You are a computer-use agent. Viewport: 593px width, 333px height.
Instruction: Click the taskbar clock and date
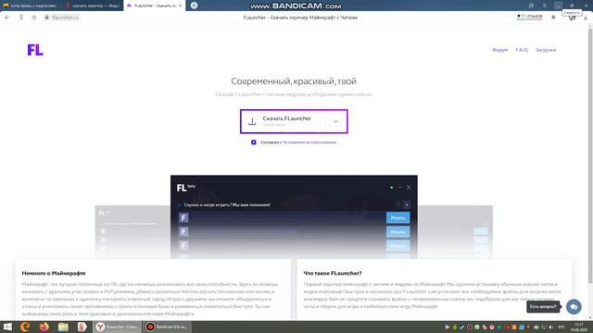tap(579, 327)
